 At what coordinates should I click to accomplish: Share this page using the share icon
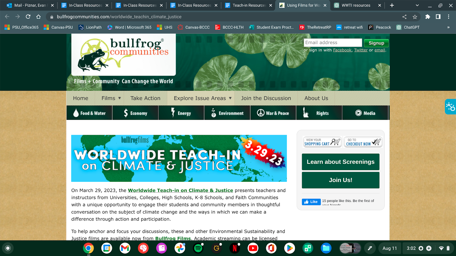click(404, 17)
